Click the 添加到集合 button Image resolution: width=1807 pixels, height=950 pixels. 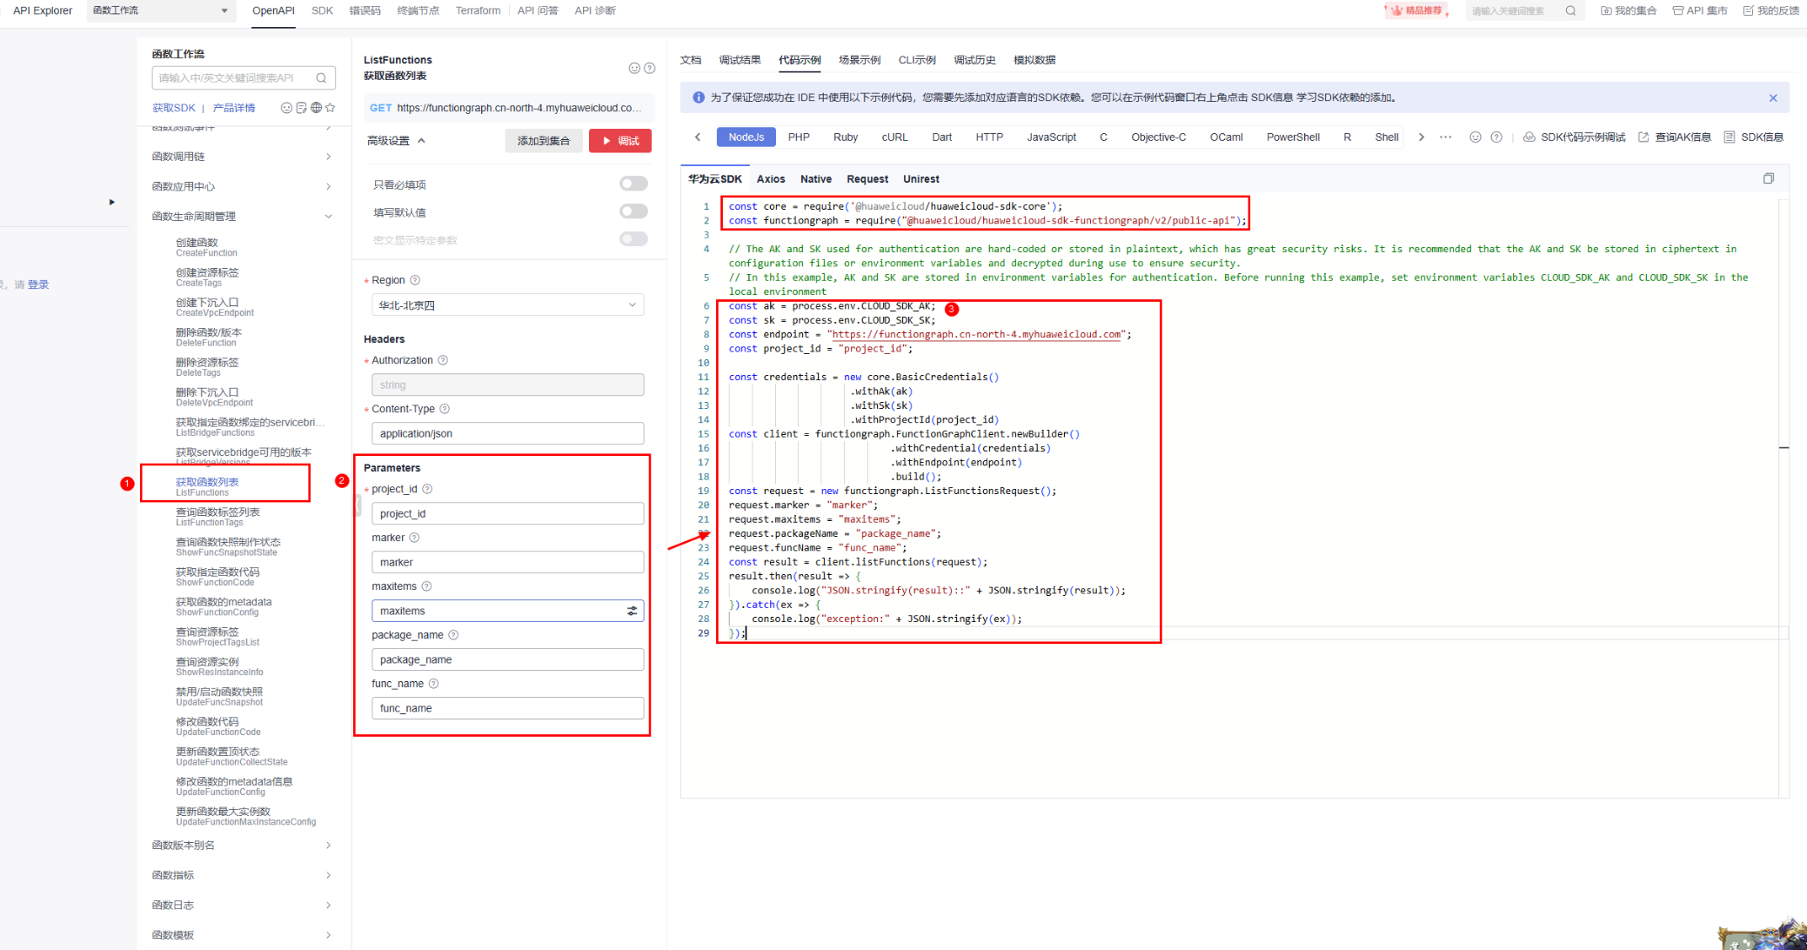(543, 141)
